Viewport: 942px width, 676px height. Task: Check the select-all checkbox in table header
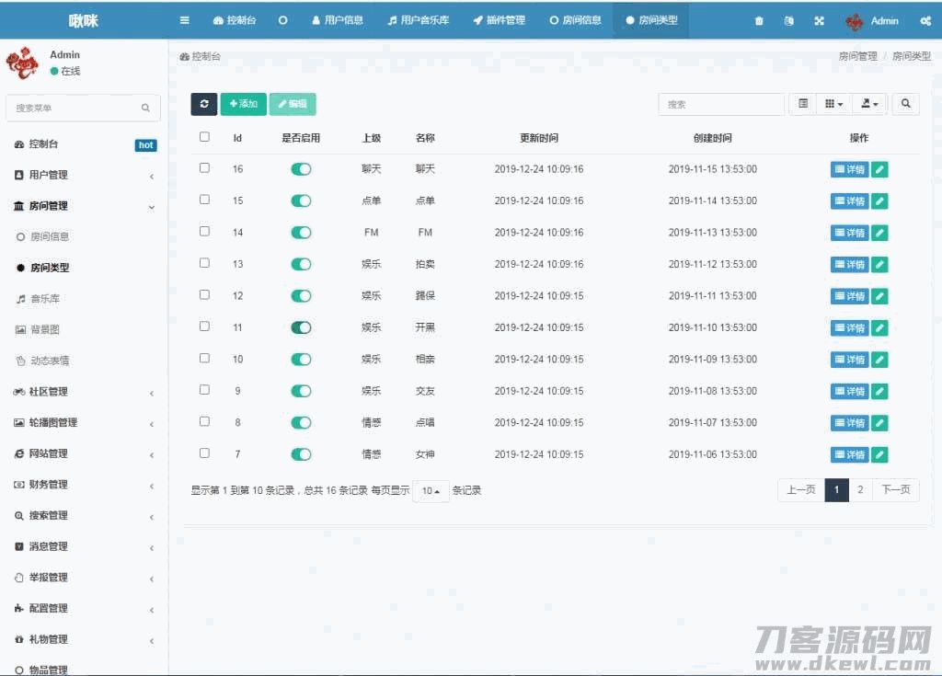tap(204, 136)
